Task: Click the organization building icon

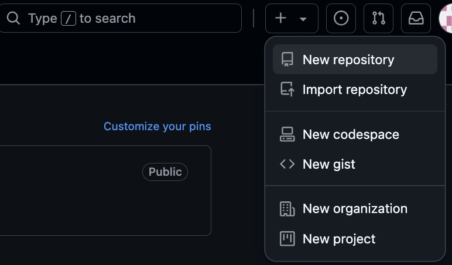Action: (x=287, y=208)
